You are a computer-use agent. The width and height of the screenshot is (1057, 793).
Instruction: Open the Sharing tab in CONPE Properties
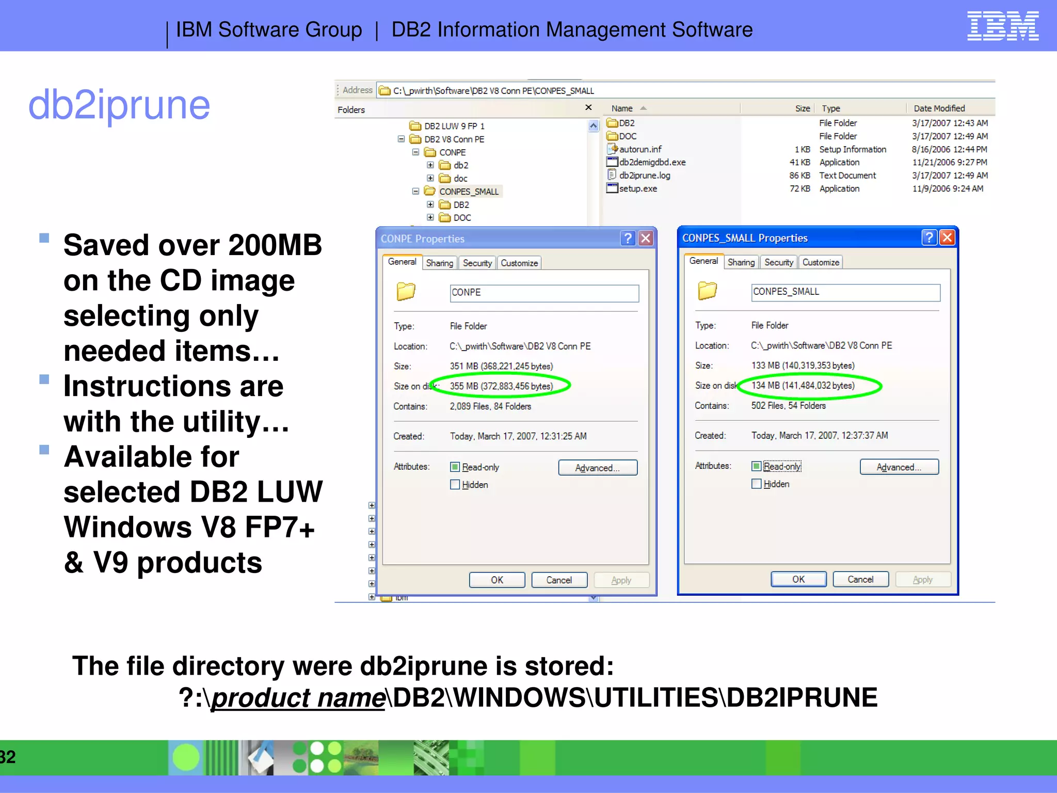pos(440,263)
